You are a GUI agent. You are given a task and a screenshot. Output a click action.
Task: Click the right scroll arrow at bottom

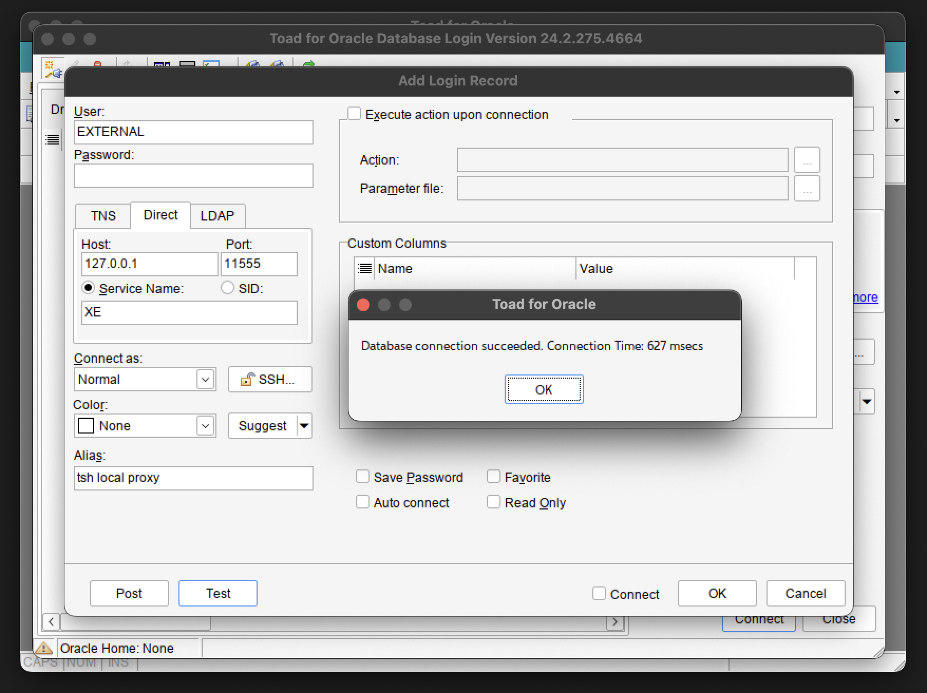(x=615, y=622)
